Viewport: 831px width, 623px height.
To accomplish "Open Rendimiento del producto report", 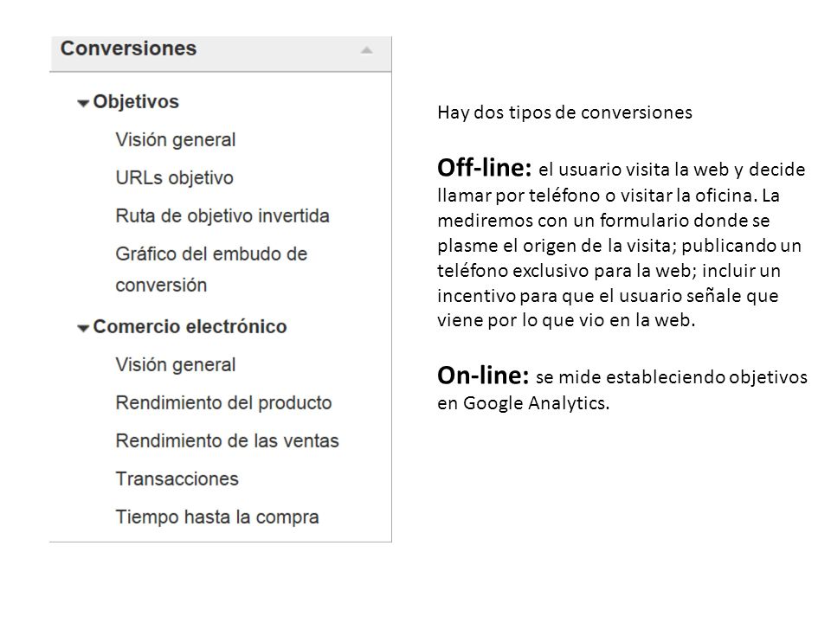I will click(x=223, y=403).
